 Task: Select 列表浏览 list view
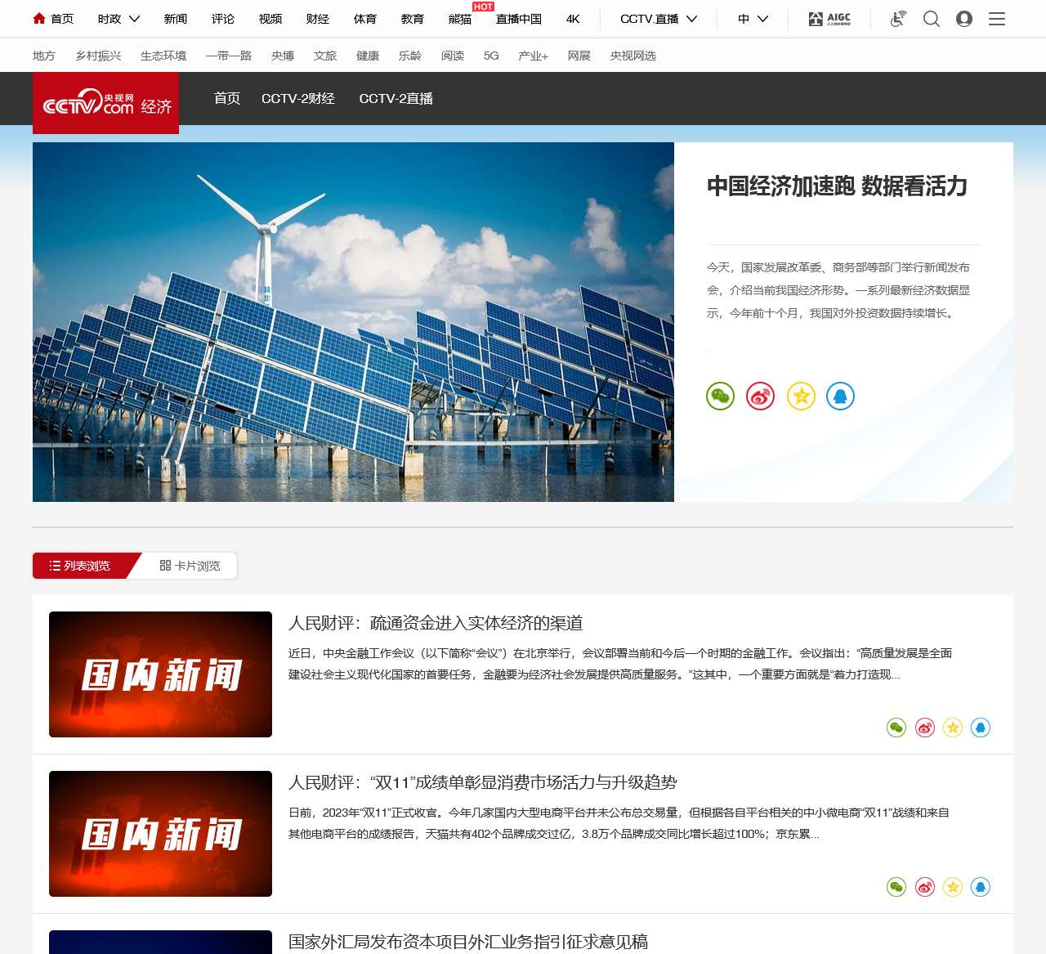[x=82, y=565]
